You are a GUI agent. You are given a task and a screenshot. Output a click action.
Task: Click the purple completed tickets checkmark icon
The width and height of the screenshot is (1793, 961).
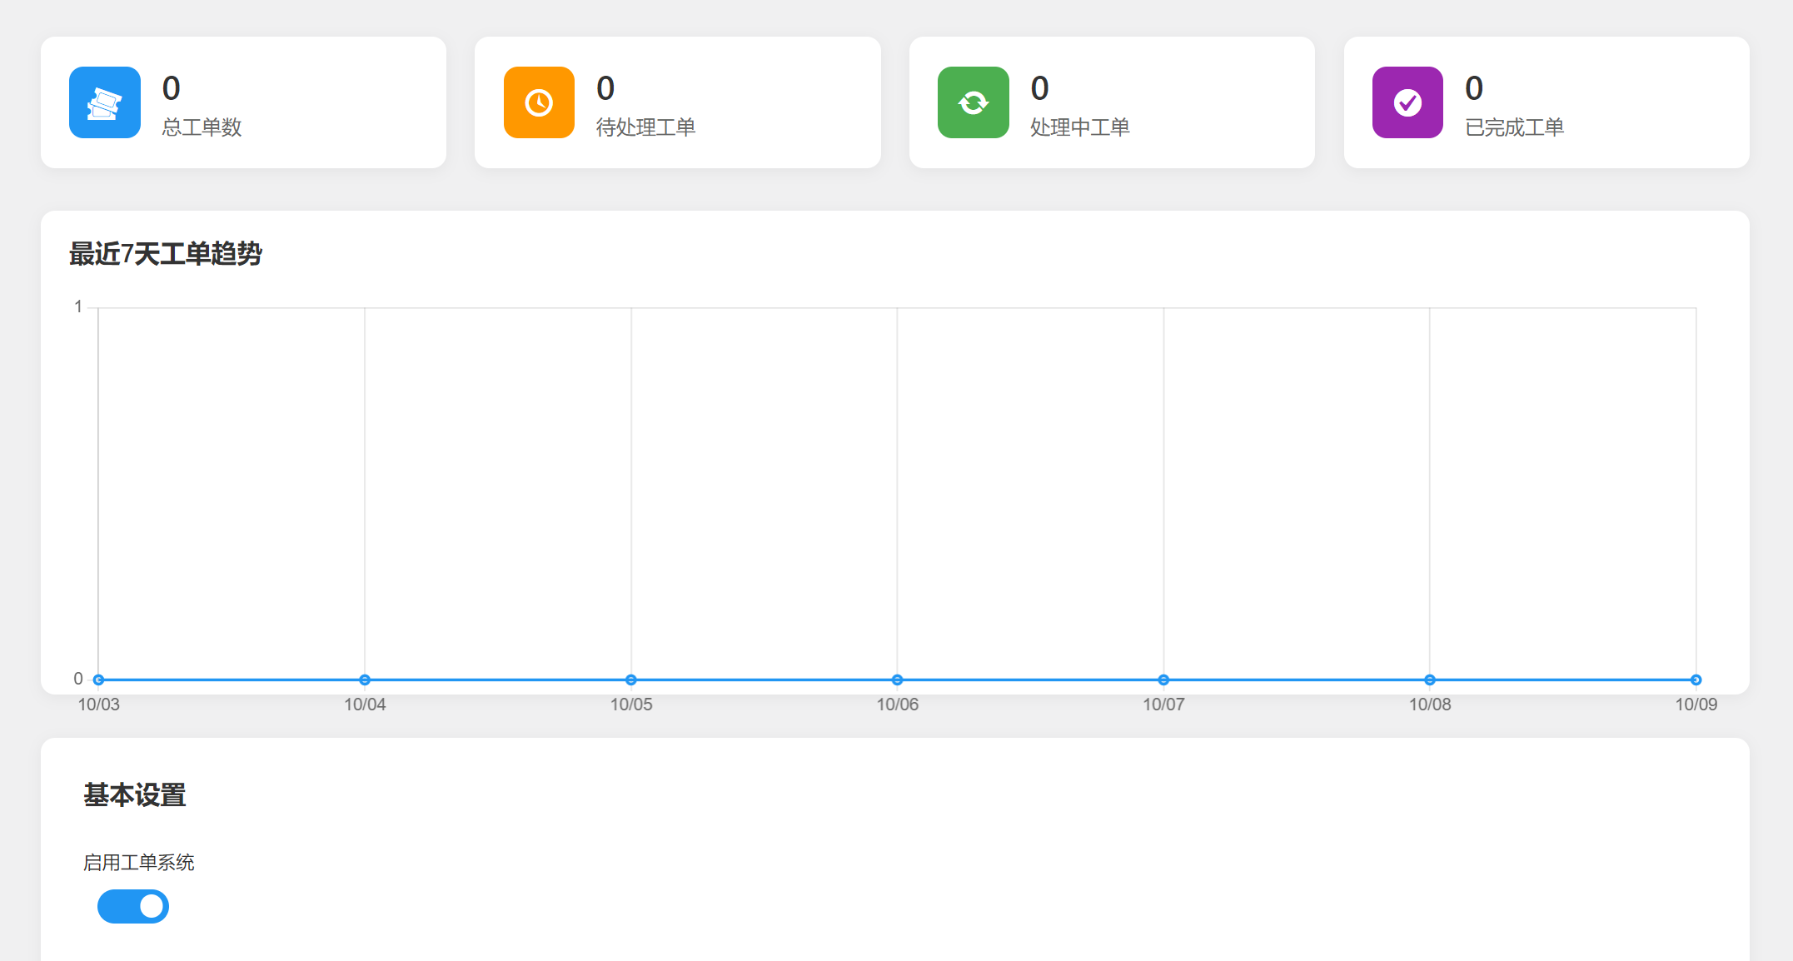click(x=1407, y=102)
